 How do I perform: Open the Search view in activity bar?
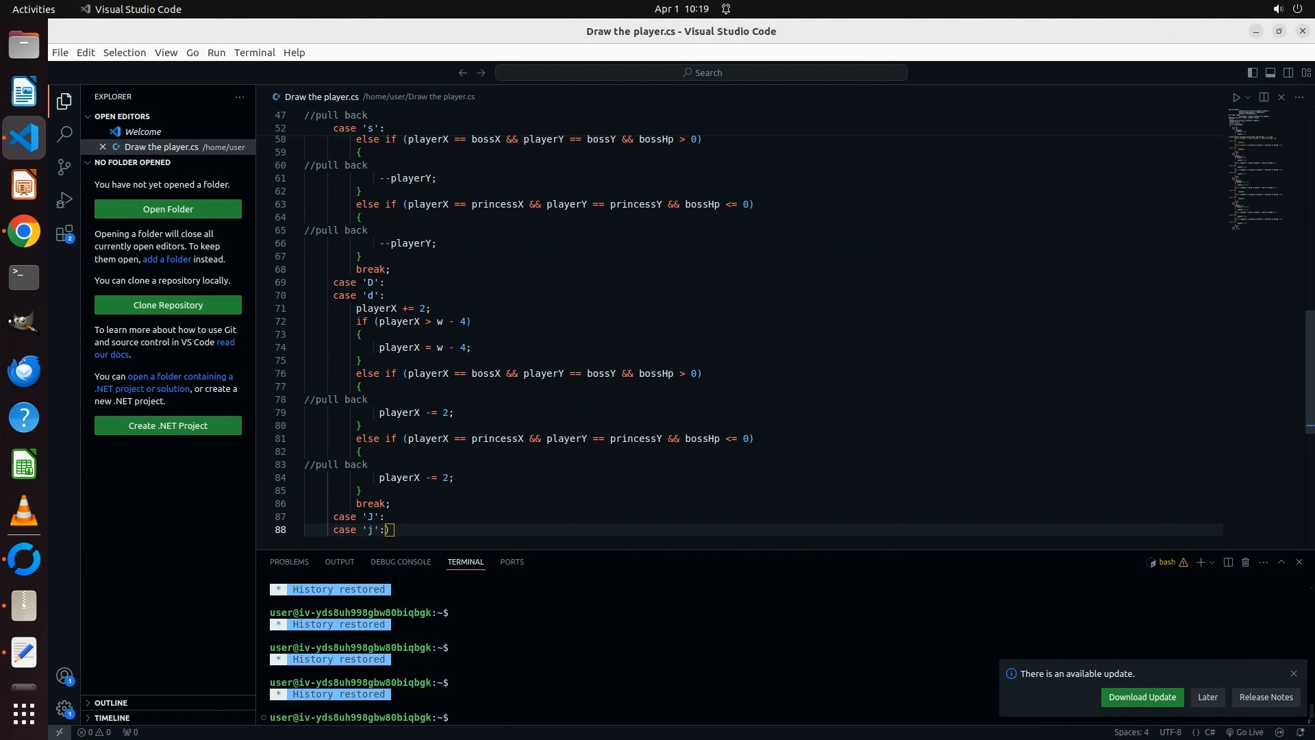pyautogui.click(x=64, y=134)
